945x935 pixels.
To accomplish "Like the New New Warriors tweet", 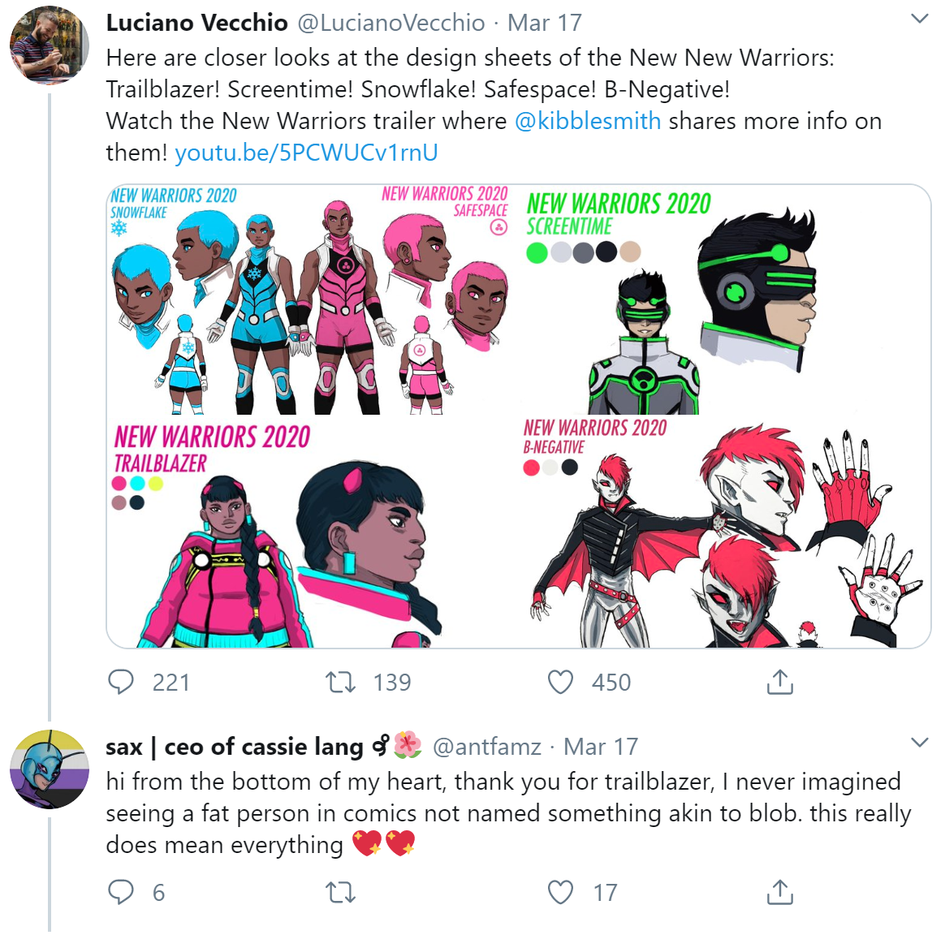I will click(x=560, y=682).
